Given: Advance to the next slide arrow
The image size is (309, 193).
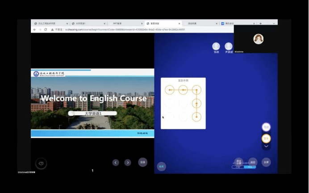Looking at the screenshot, I should pyautogui.click(x=128, y=163).
